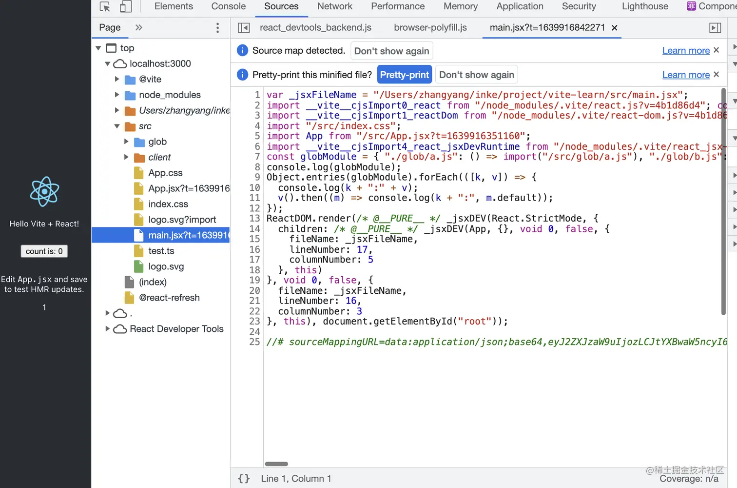The height and width of the screenshot is (488, 737).
Task: Expand the node_modules folder arrow
Action: point(117,95)
